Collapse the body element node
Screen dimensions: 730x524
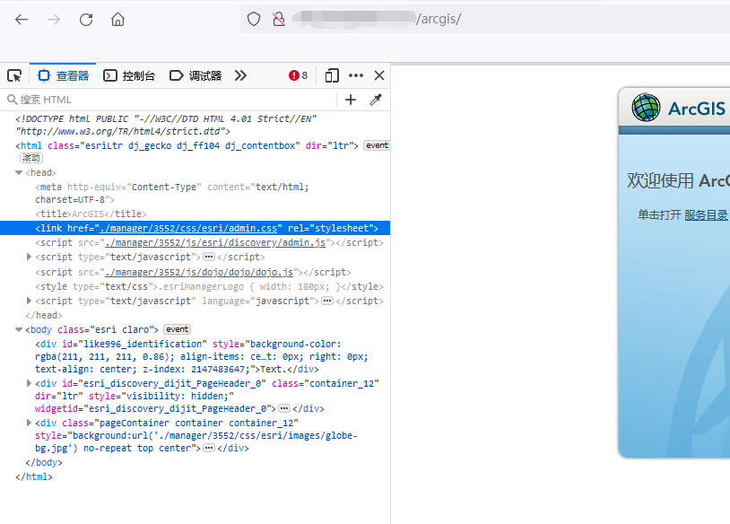tap(19, 330)
